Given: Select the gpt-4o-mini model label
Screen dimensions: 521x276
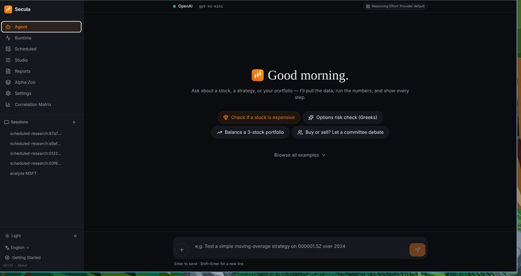Looking at the screenshot, I should pyautogui.click(x=211, y=6).
